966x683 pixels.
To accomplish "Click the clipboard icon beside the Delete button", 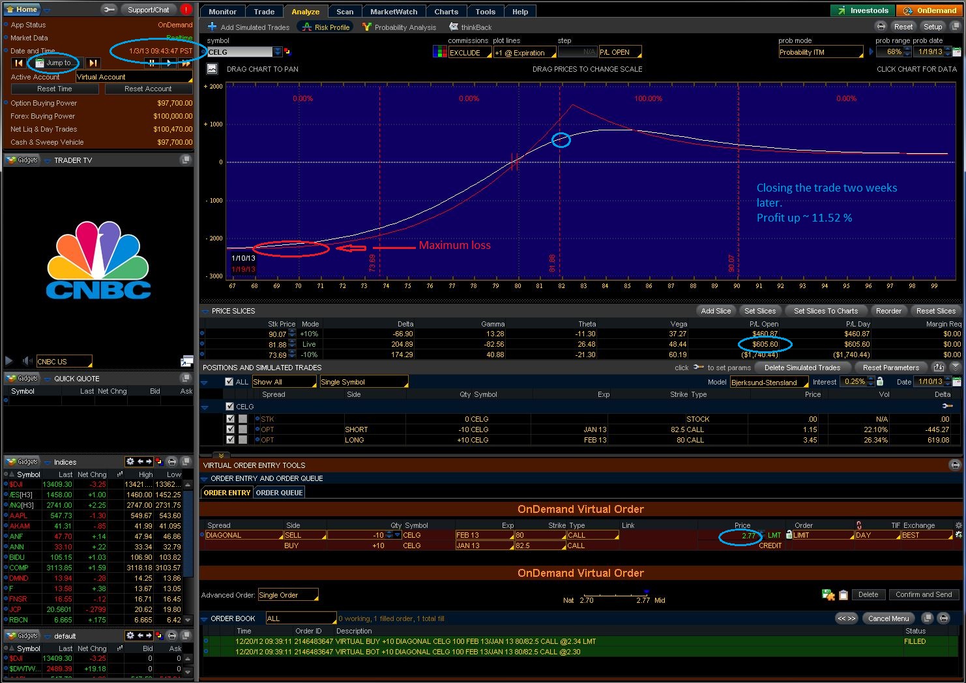I will pyautogui.click(x=843, y=594).
